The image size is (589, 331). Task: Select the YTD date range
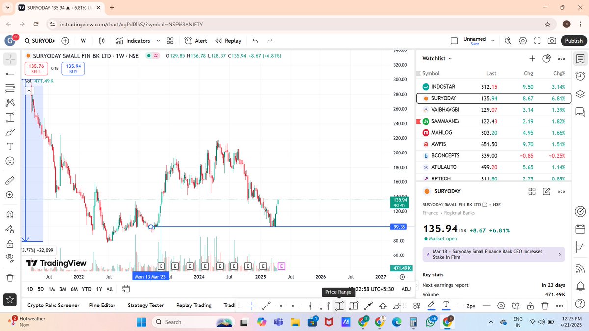(86, 289)
